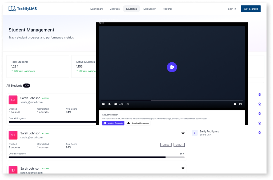Click the Sign In link

(232, 9)
